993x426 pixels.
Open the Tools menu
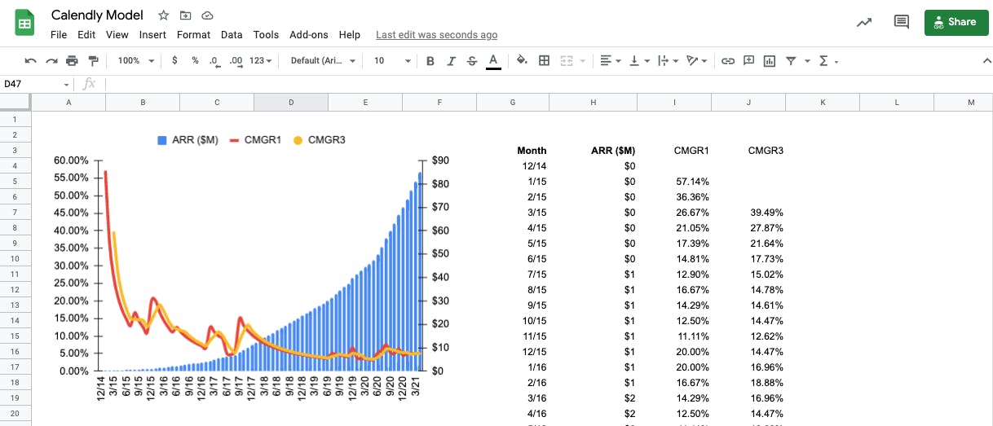266,35
